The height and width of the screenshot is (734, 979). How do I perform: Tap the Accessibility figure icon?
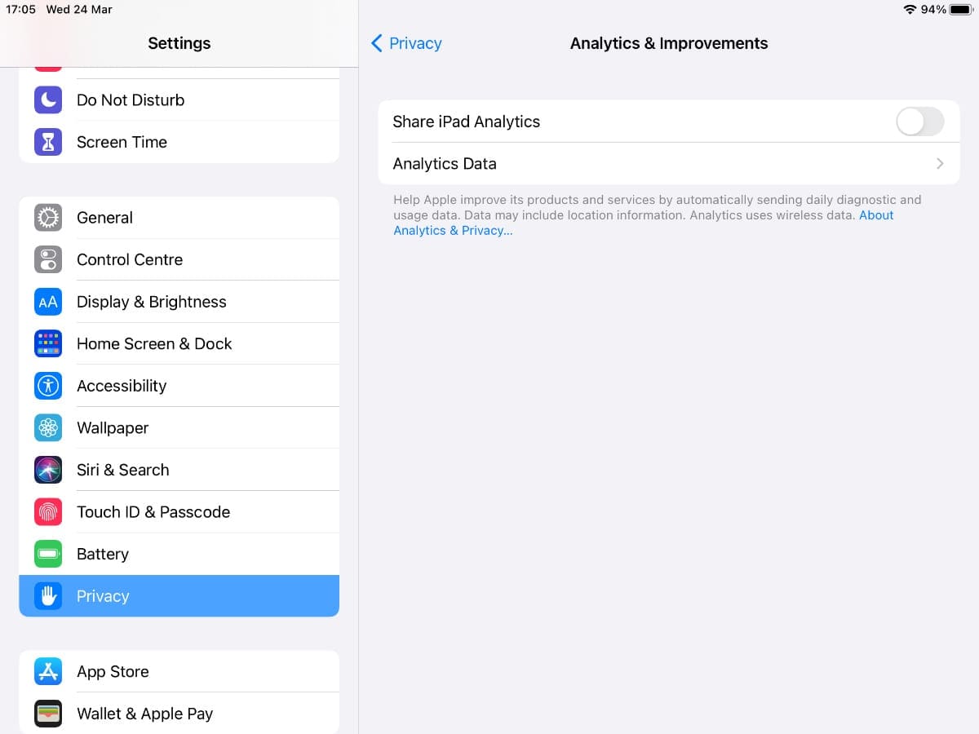(x=48, y=386)
